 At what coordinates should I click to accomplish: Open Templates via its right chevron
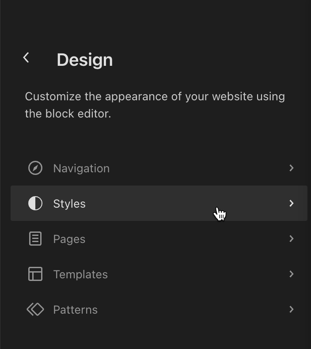click(291, 274)
